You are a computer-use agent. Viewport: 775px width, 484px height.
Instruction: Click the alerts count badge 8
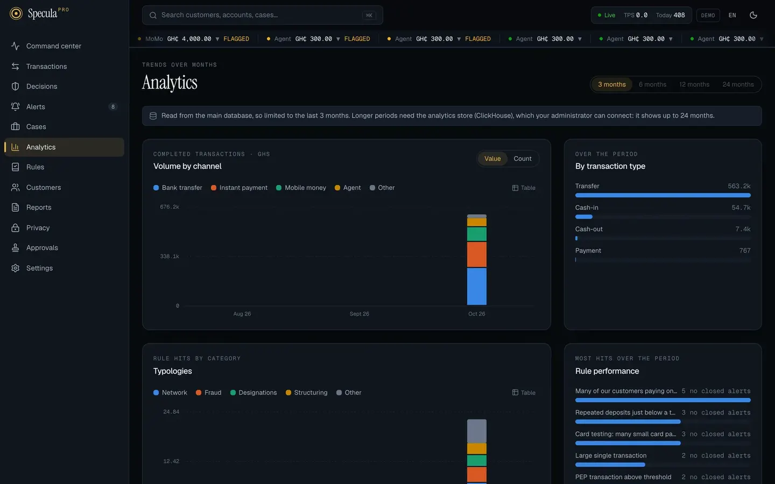112,106
